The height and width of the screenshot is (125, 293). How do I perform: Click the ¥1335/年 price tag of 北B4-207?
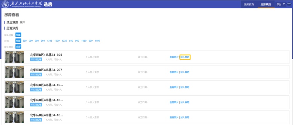(36, 74)
